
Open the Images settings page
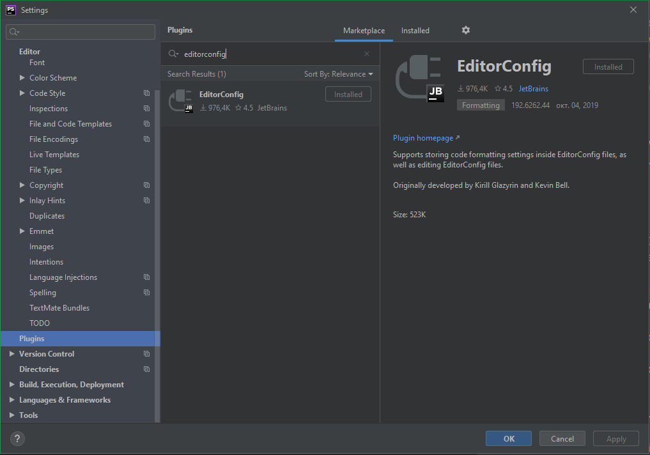[x=42, y=247]
